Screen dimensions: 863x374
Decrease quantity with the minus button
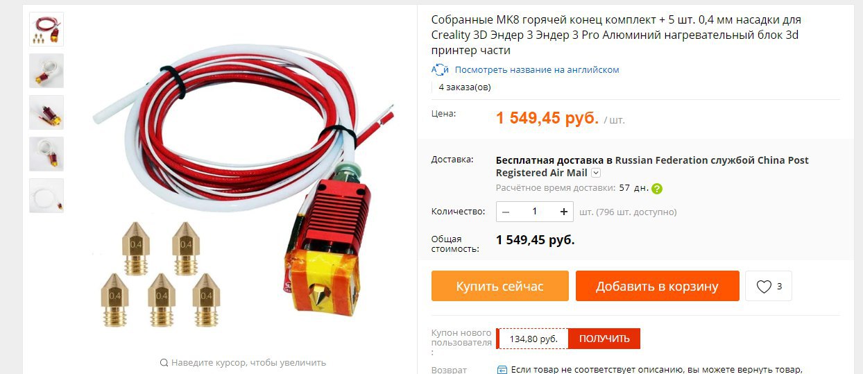coord(506,212)
